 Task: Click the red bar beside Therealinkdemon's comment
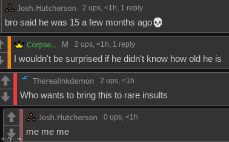(x=16, y=89)
